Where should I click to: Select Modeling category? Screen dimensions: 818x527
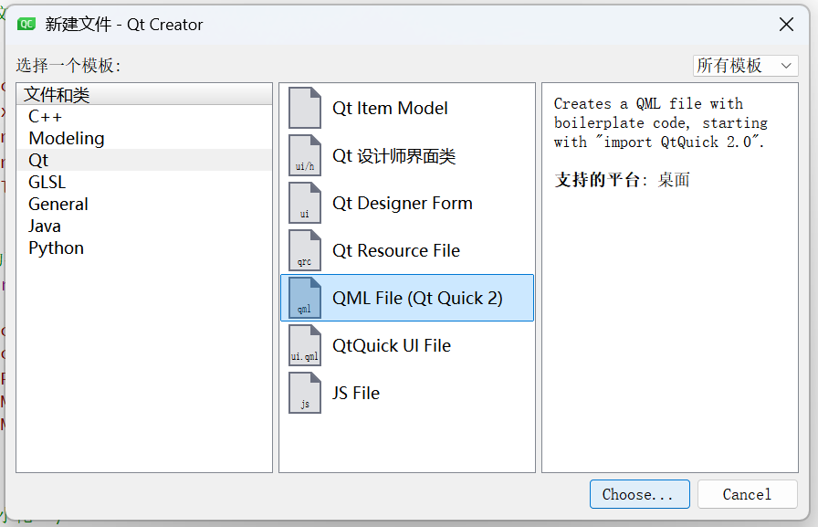tap(144, 138)
